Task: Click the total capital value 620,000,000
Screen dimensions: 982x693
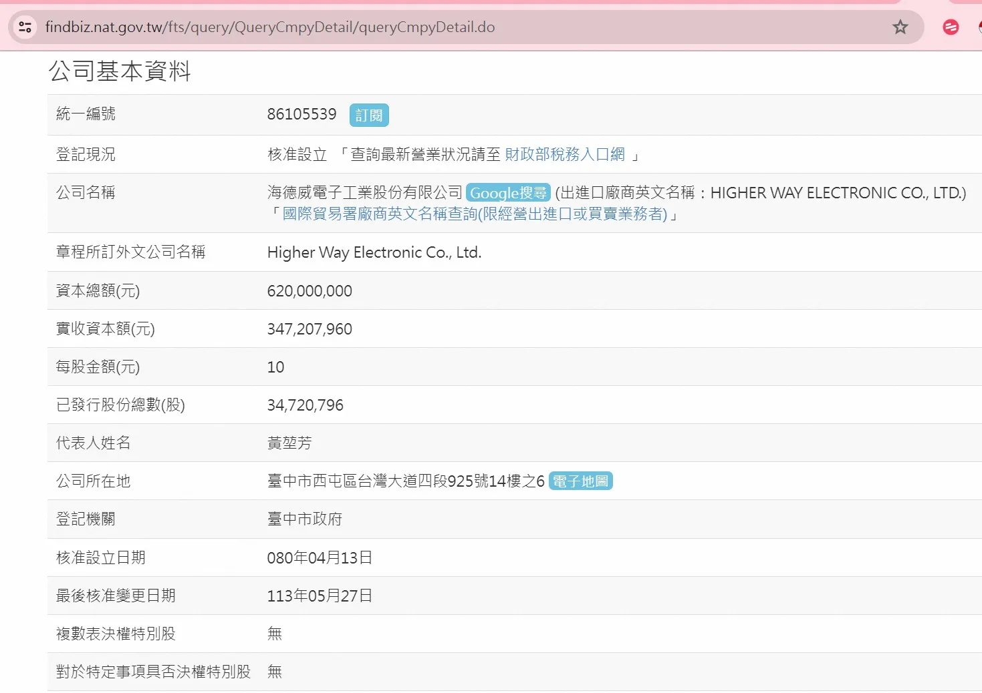Action: pos(310,291)
